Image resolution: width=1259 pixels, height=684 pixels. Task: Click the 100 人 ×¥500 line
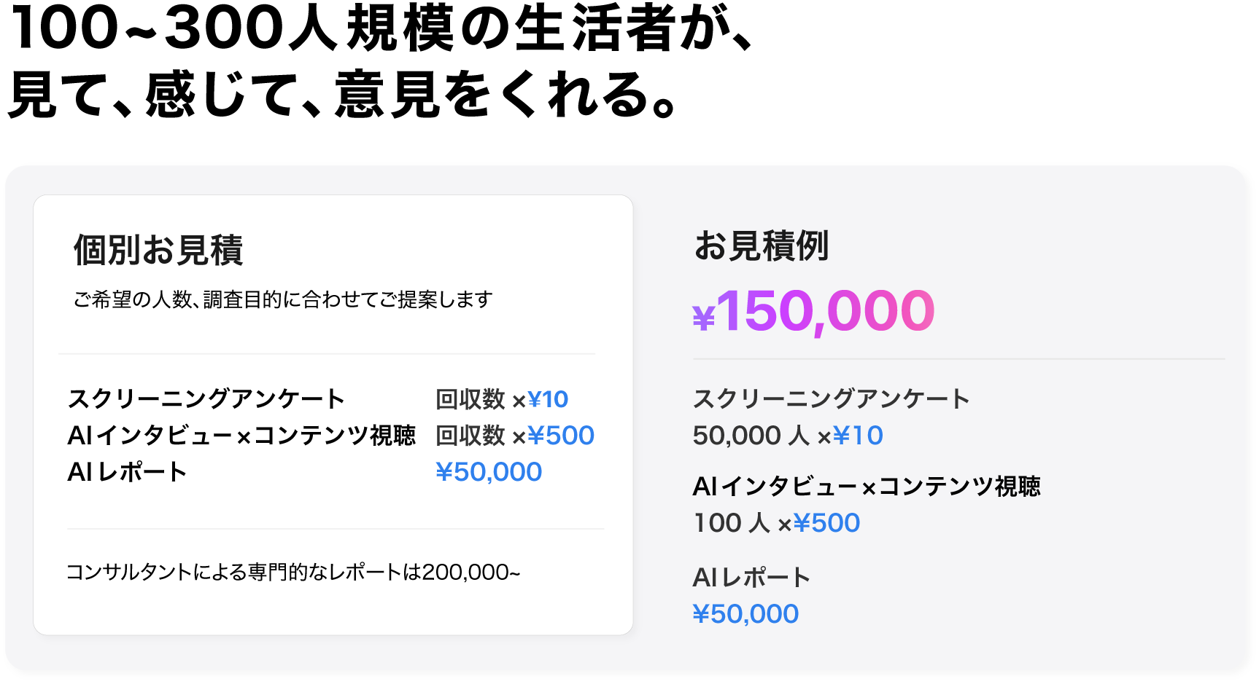pos(776,523)
